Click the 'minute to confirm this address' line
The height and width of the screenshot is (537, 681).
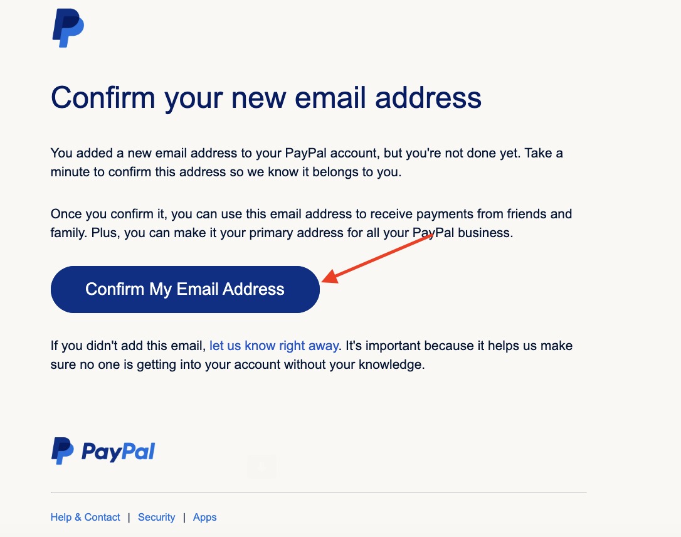(226, 172)
